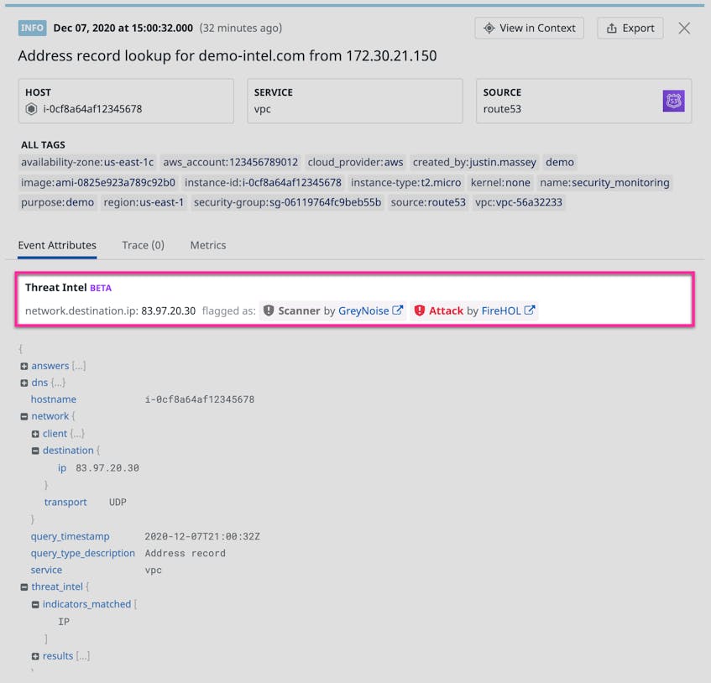Image resolution: width=711 pixels, height=683 pixels.
Task: Click the INFO status badge
Action: click(x=32, y=28)
